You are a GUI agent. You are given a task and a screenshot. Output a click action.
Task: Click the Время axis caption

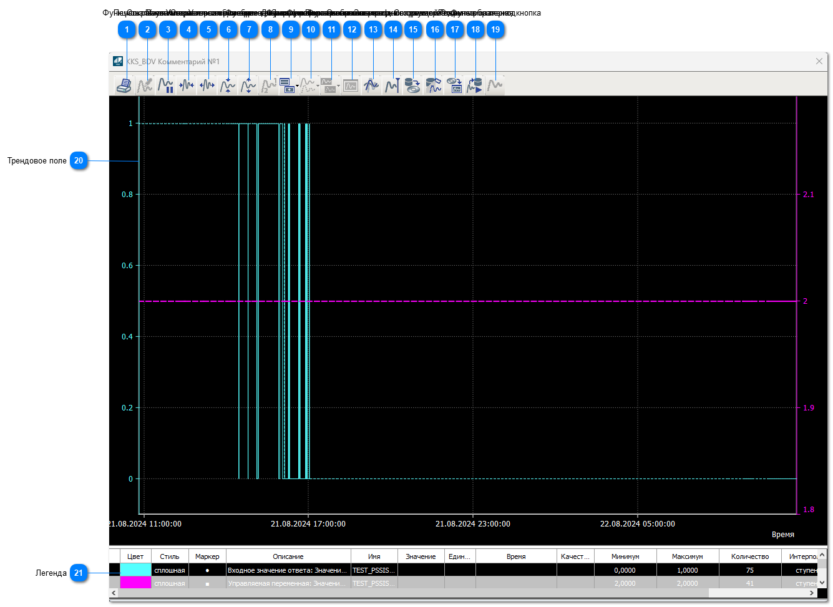pos(783,535)
